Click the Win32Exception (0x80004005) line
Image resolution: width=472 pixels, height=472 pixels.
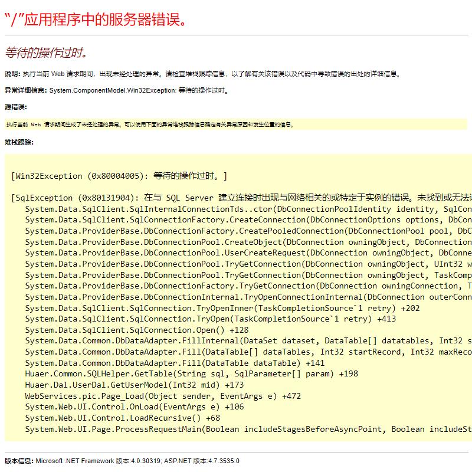pyautogui.click(x=119, y=176)
